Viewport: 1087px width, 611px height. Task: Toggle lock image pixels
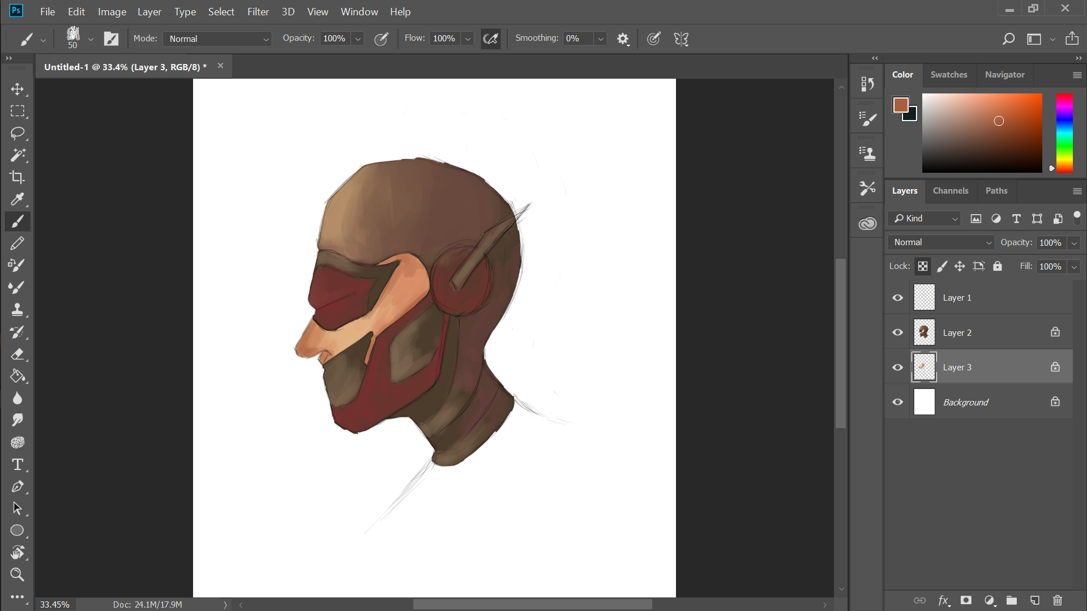coord(942,266)
